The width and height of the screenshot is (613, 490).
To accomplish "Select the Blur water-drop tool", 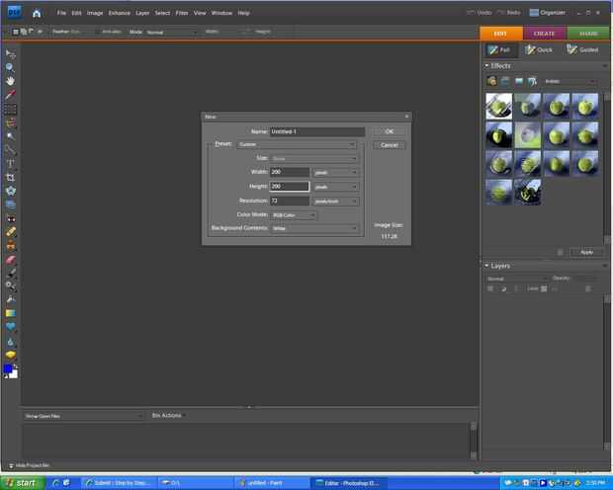I will 11,342.
